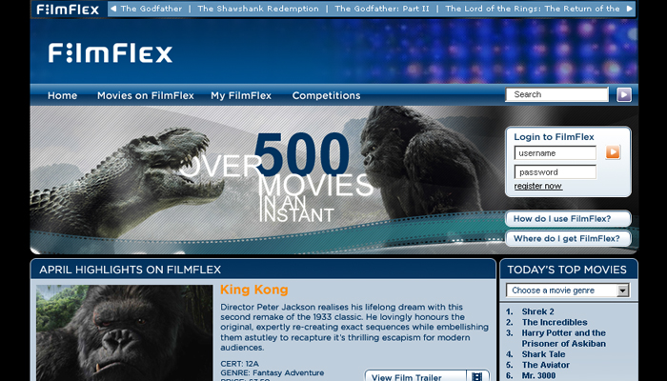Click the CERT: 12A text

239,364
